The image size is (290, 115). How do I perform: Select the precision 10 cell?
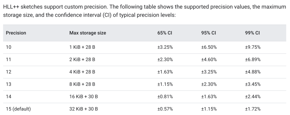(x=8, y=47)
